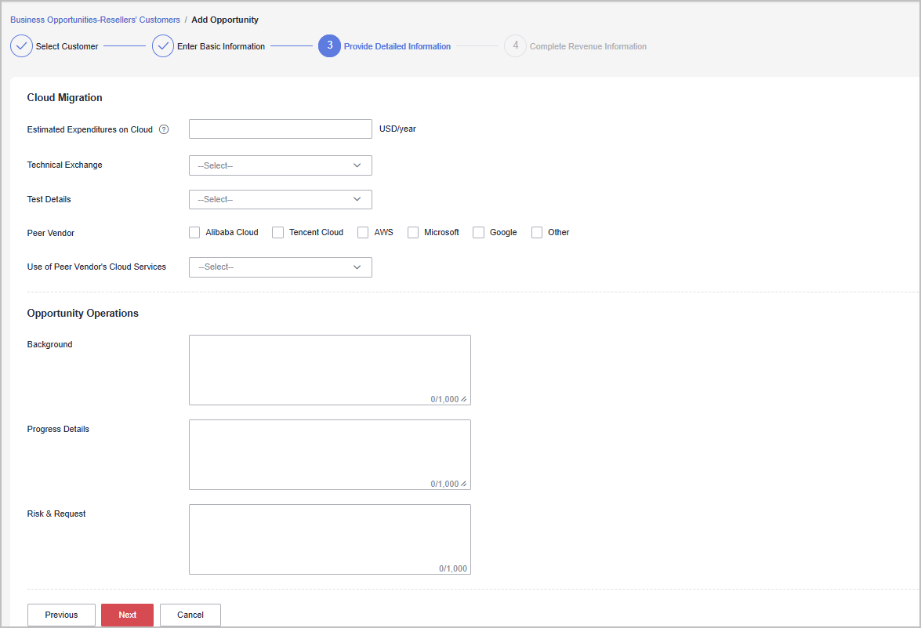This screenshot has width=921, height=628.
Task: Click the Estimated Expenditures help question icon
Action: [164, 129]
